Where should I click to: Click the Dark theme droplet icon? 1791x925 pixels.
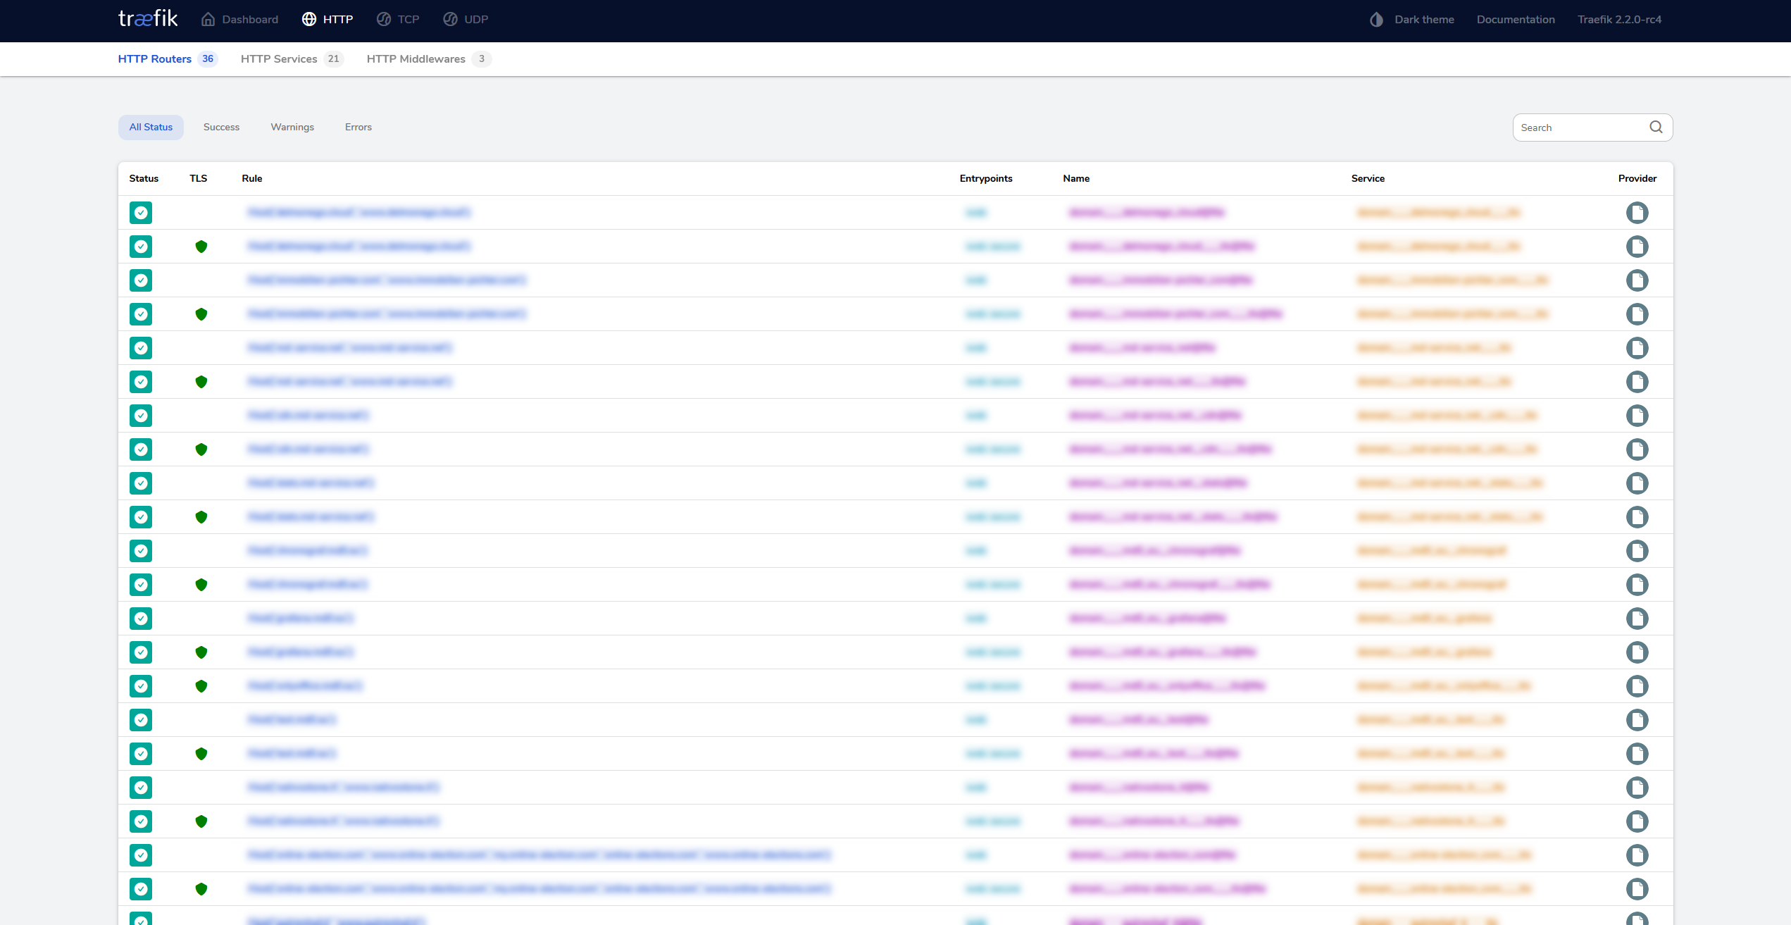point(1376,19)
